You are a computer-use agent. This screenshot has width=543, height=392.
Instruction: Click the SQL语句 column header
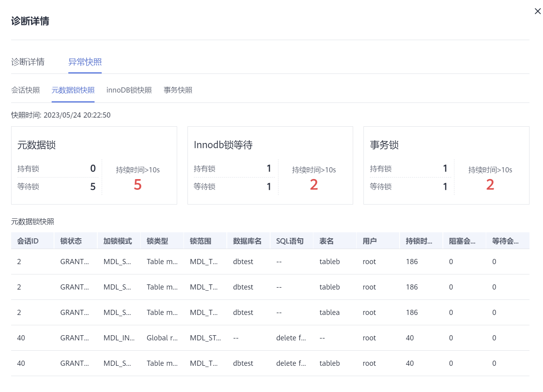pyautogui.click(x=290, y=241)
